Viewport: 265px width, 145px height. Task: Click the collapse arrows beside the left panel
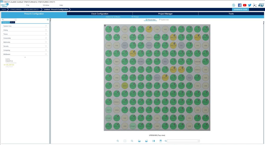(50, 20)
